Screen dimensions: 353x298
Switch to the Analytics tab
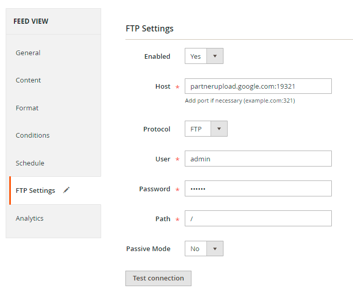[x=29, y=218]
